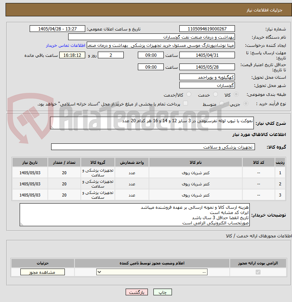The height and width of the screenshot is (302, 292).
Task: Click remaining time field 16:18:12
Action: click(72, 55)
